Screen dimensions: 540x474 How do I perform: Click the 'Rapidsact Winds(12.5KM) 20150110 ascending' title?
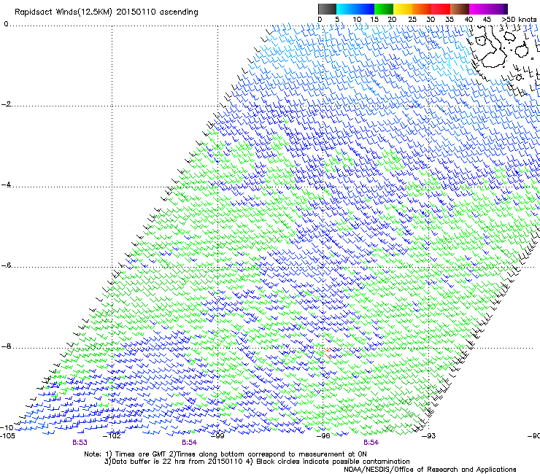[107, 12]
